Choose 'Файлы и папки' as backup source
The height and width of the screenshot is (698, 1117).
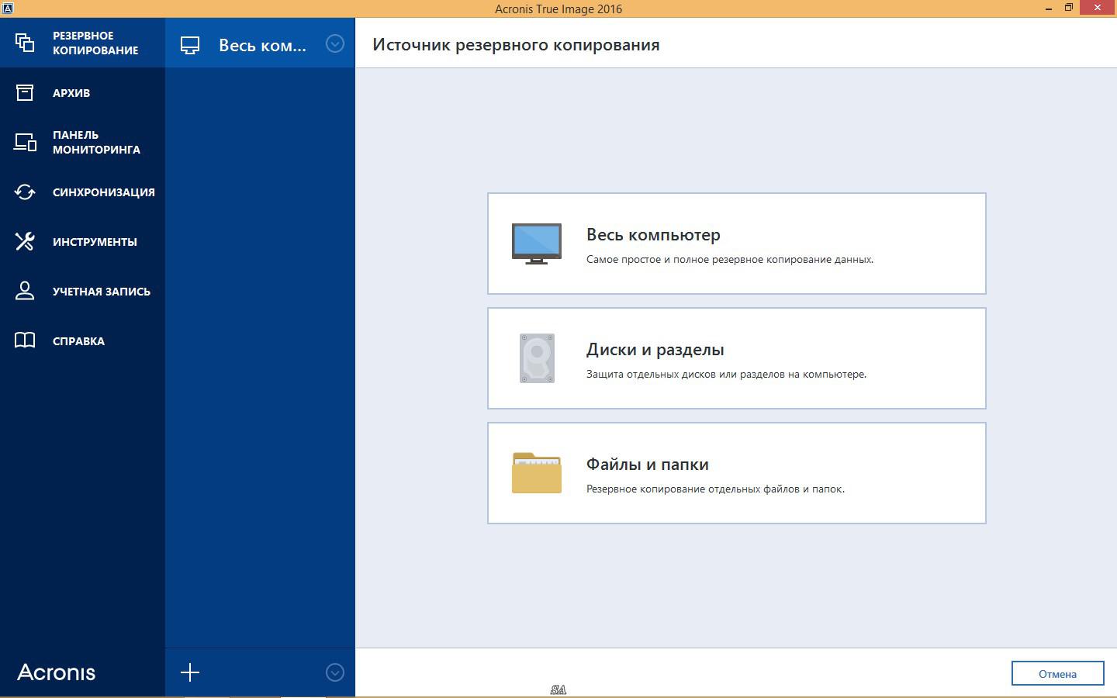(x=736, y=473)
